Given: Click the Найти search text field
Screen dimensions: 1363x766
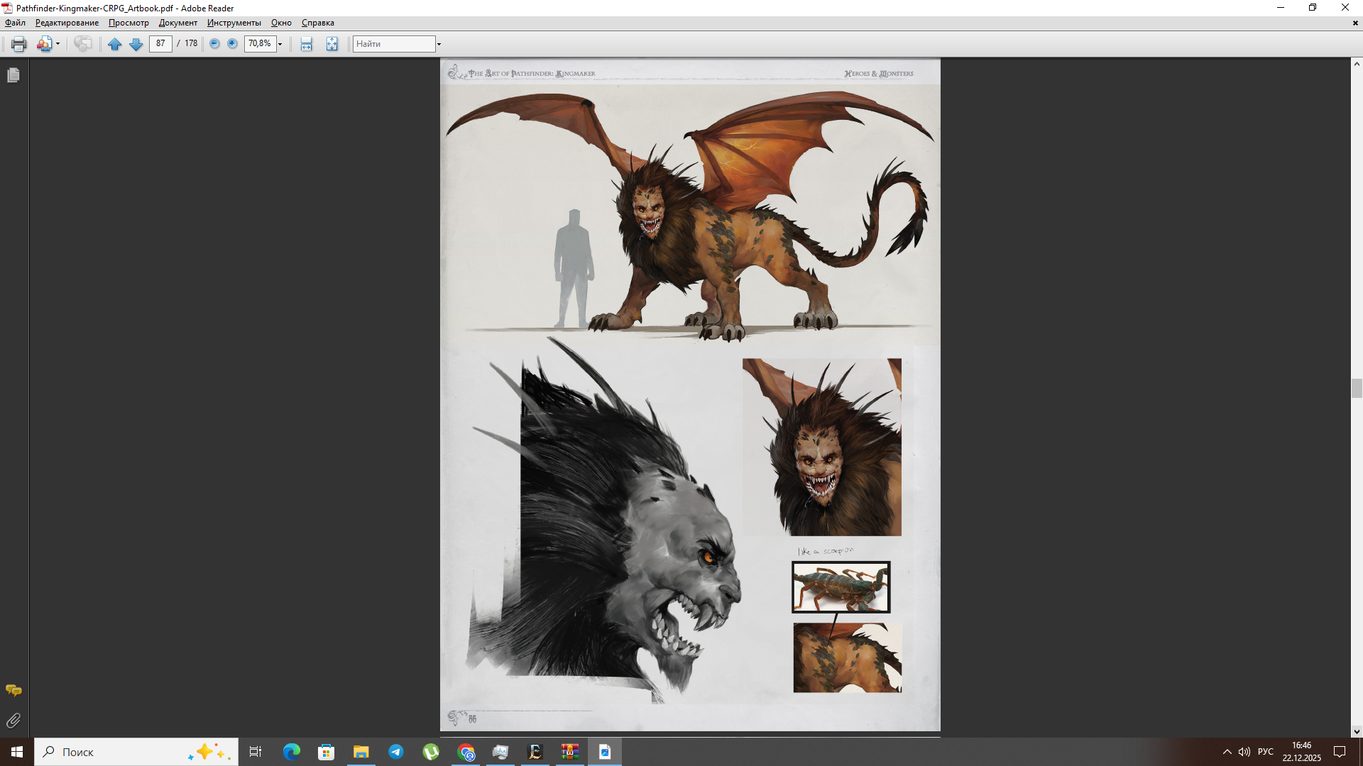Looking at the screenshot, I should coord(394,44).
